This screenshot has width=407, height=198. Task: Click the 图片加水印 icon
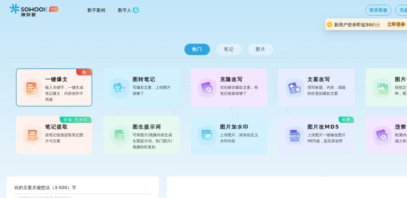(207, 135)
